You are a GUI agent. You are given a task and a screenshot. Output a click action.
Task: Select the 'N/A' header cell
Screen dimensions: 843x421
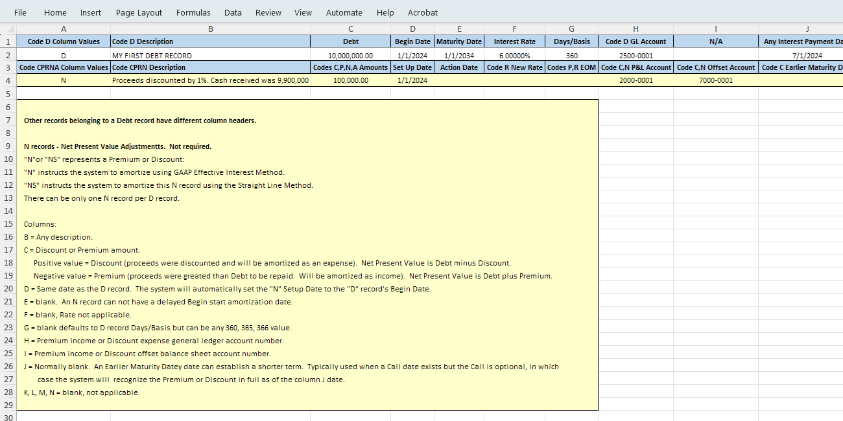coord(716,41)
